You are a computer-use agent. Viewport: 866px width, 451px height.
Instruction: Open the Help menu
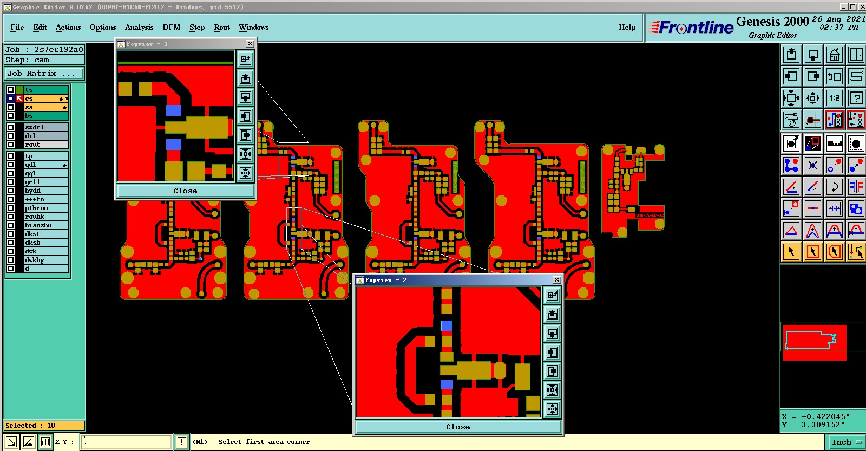627,27
